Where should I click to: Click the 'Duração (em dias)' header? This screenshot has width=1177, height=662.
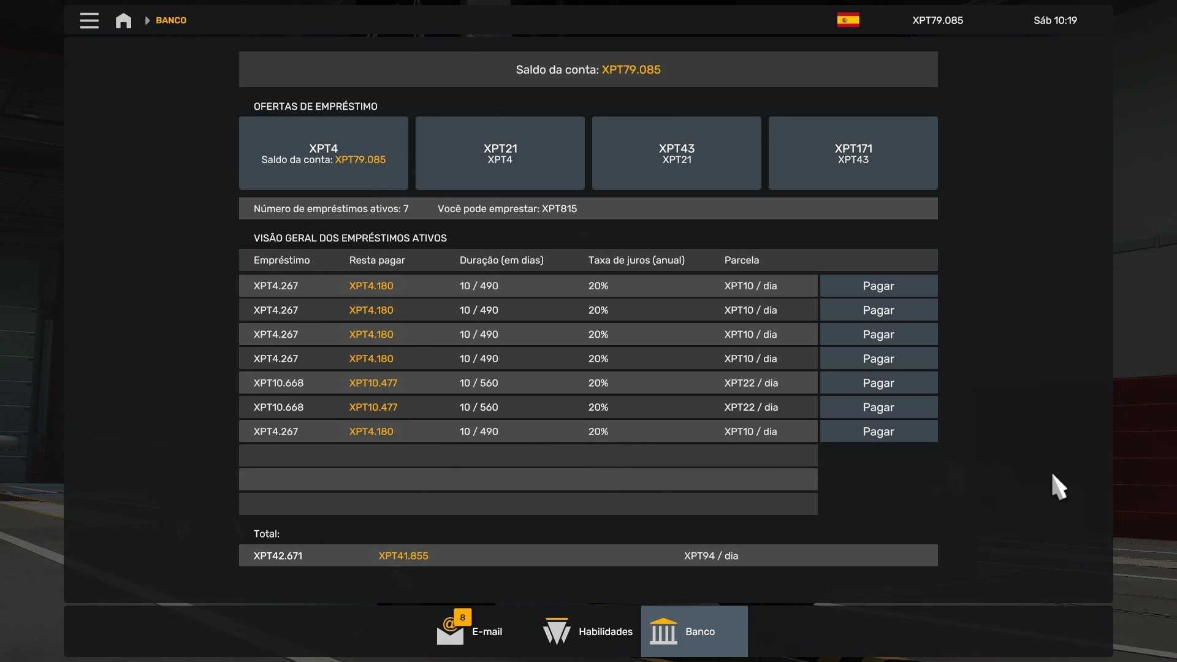pos(501,260)
